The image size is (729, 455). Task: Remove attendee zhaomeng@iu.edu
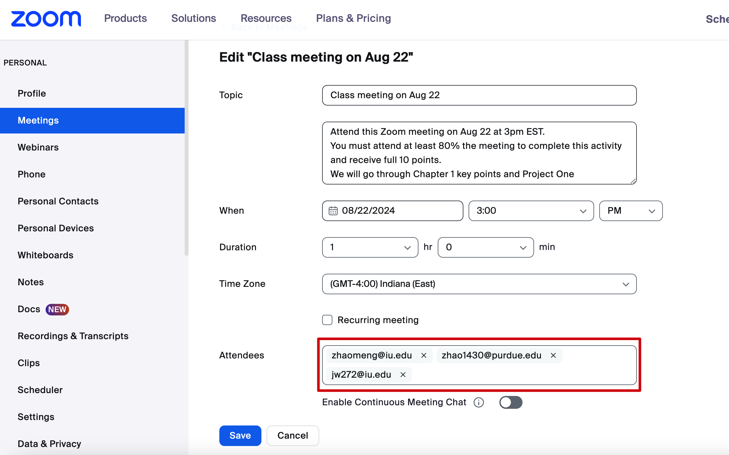(x=424, y=355)
